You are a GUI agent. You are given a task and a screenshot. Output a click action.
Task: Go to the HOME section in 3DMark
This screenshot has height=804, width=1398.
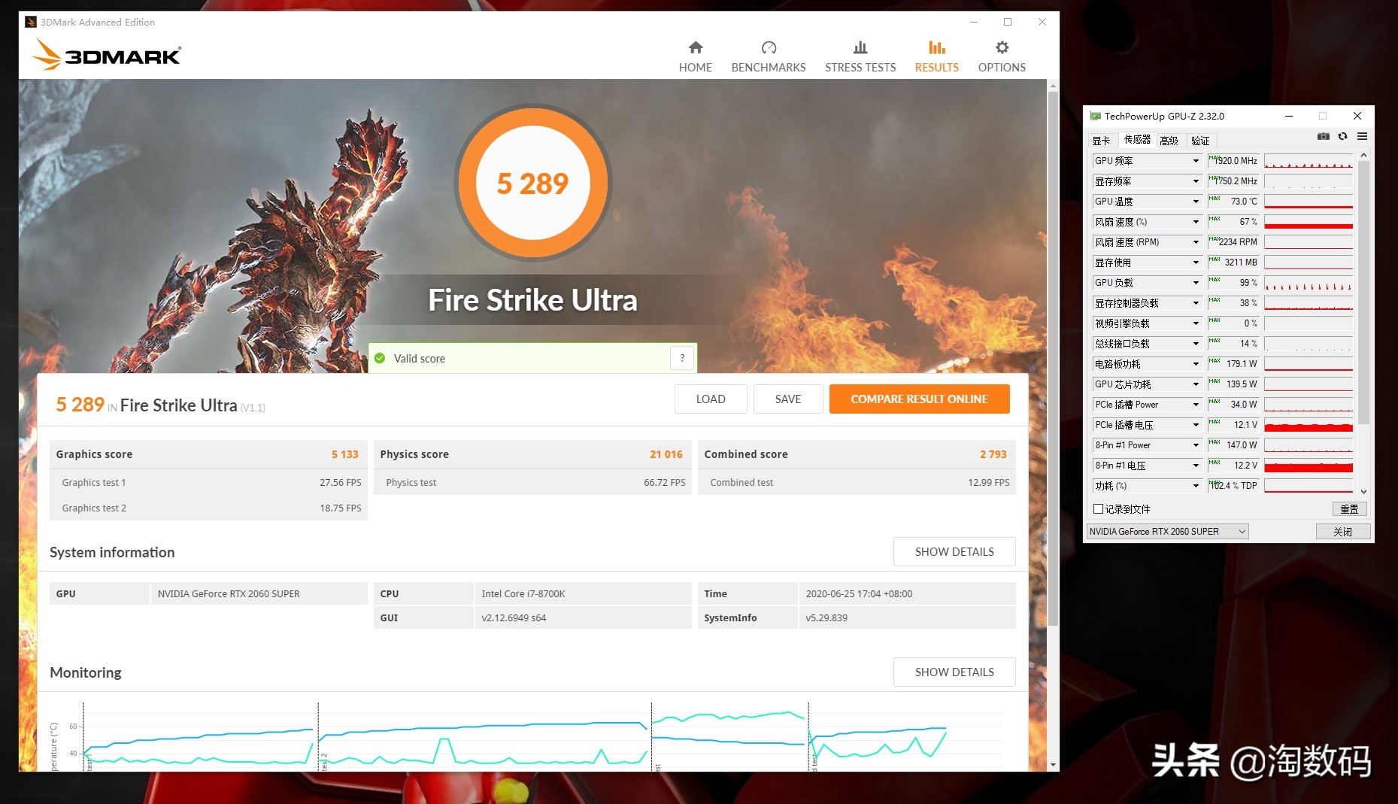pos(696,56)
